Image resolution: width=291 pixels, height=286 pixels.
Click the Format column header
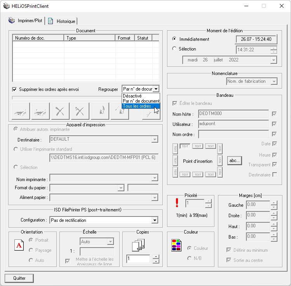pyautogui.click(x=125, y=38)
